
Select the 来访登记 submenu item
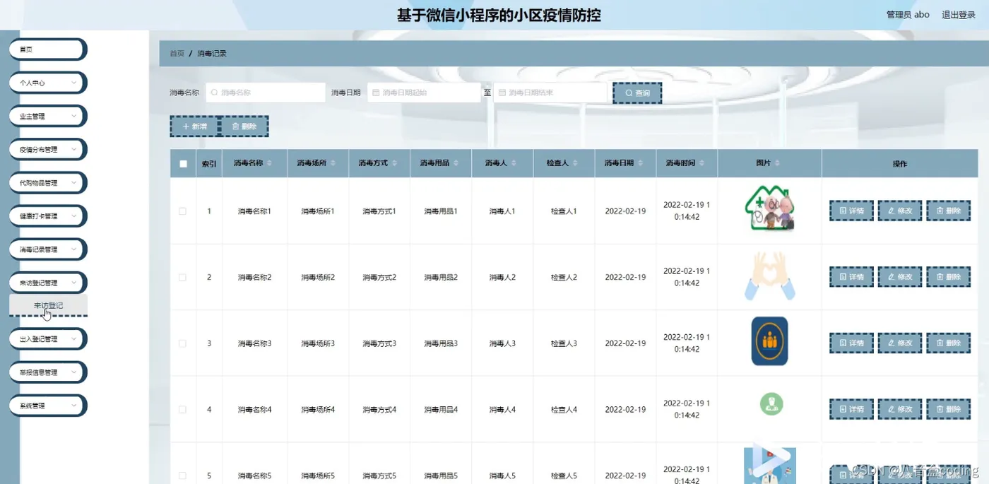(x=48, y=306)
